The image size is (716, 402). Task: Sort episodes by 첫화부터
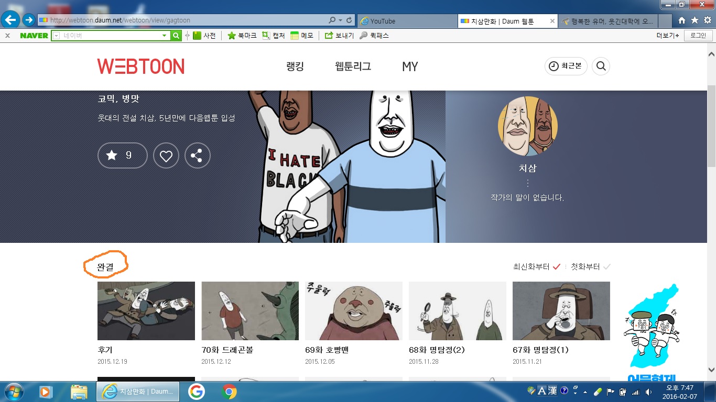[x=591, y=266]
